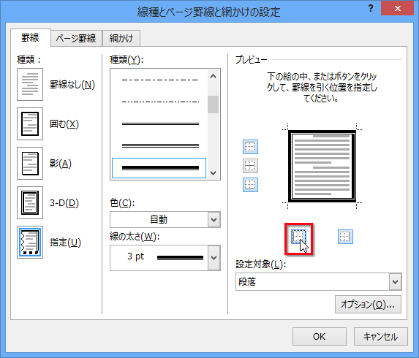
Task: Click the line style list scroll-up arrow
Action: click(213, 76)
